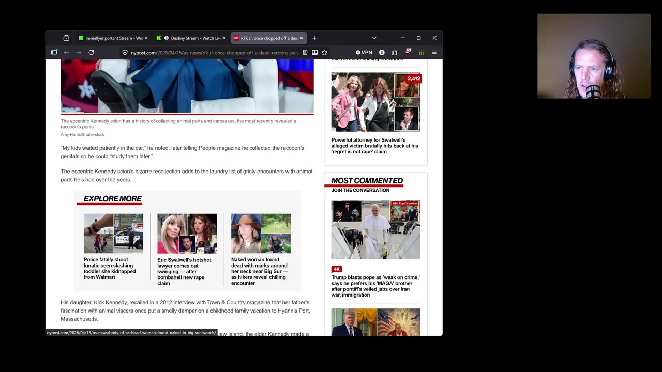The image size is (662, 372).
Task: Select the RFK Jr. article tab
Action: 268,38
